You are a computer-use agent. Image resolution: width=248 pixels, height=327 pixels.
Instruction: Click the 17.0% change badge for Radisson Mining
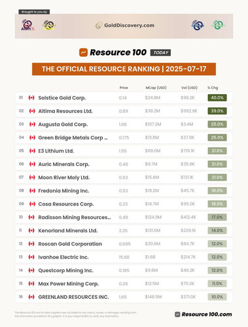(x=217, y=217)
